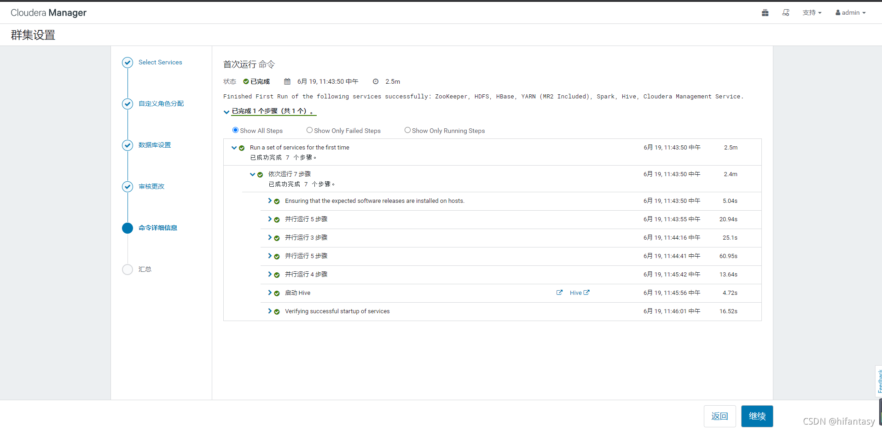
Task: Select the 命令详细信息 wizard step
Action: pyautogui.click(x=158, y=228)
